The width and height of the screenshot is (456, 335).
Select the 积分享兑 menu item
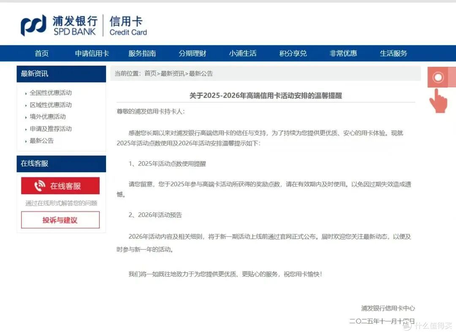293,53
